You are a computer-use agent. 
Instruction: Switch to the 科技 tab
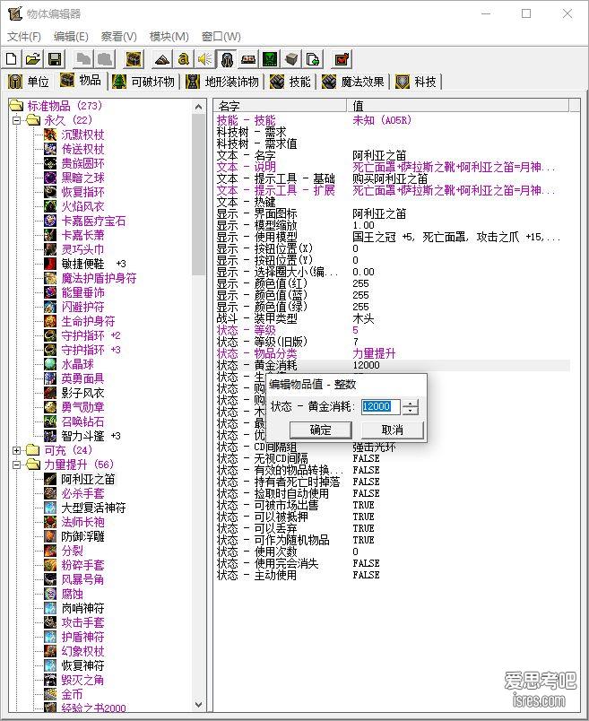(x=416, y=82)
